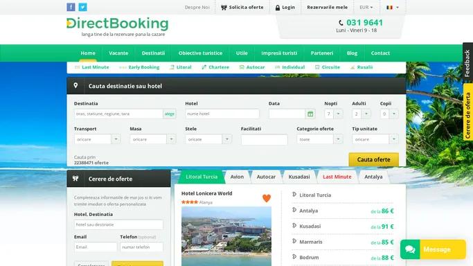
Task: Open the language flag dropdown
Action: [x=393, y=7]
